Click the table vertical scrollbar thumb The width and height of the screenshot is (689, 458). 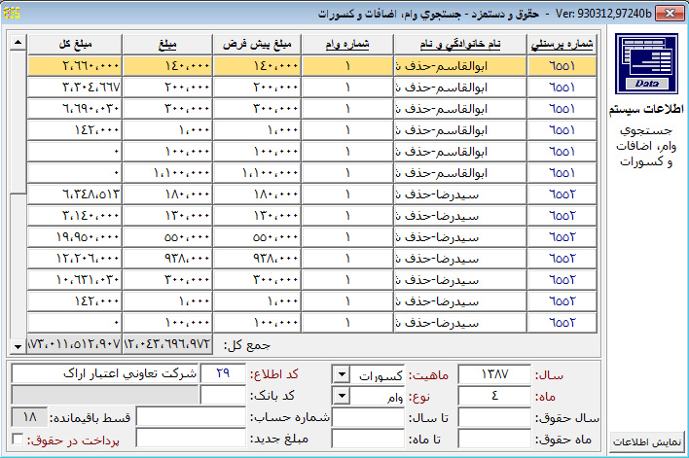[x=18, y=122]
